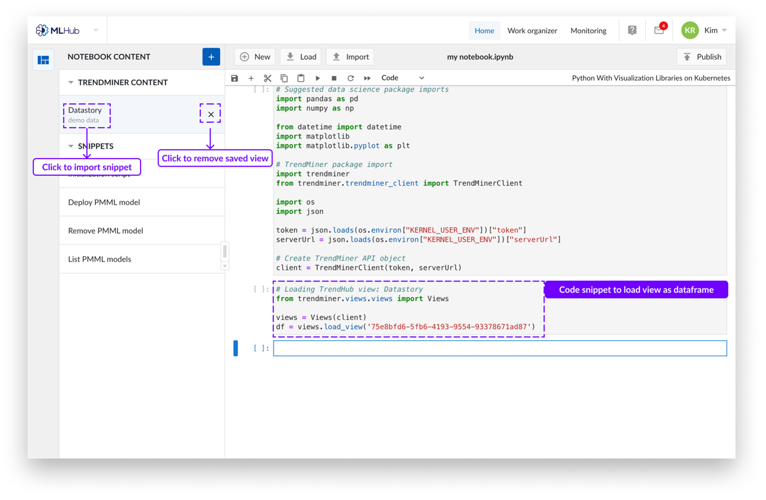Restart kernel and run all cells
The width and height of the screenshot is (766, 500).
[367, 79]
